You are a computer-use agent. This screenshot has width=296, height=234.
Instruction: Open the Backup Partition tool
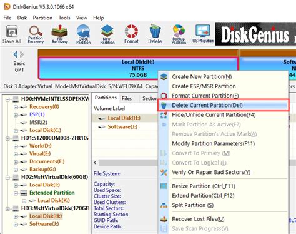point(179,34)
